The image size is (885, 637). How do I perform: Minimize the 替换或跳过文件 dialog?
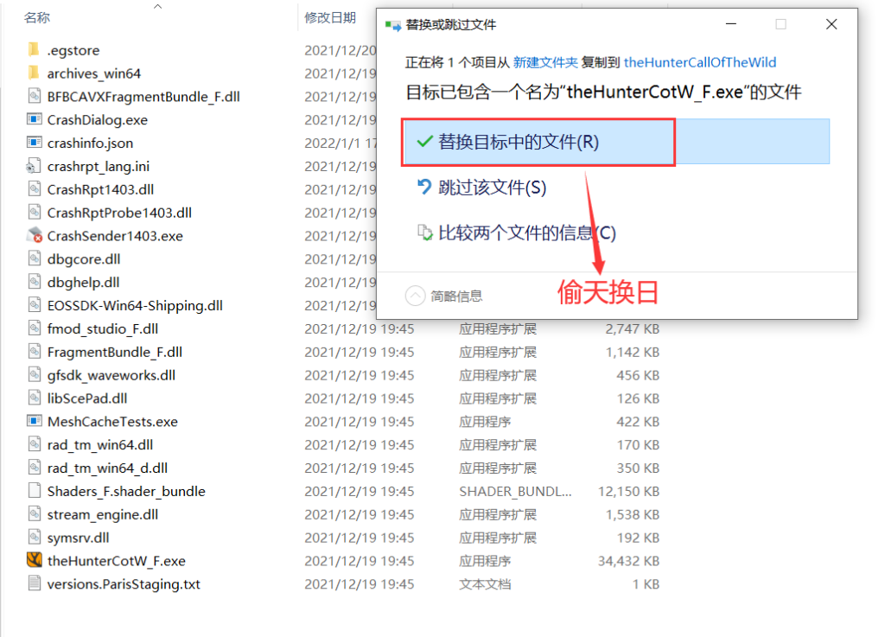tap(731, 24)
